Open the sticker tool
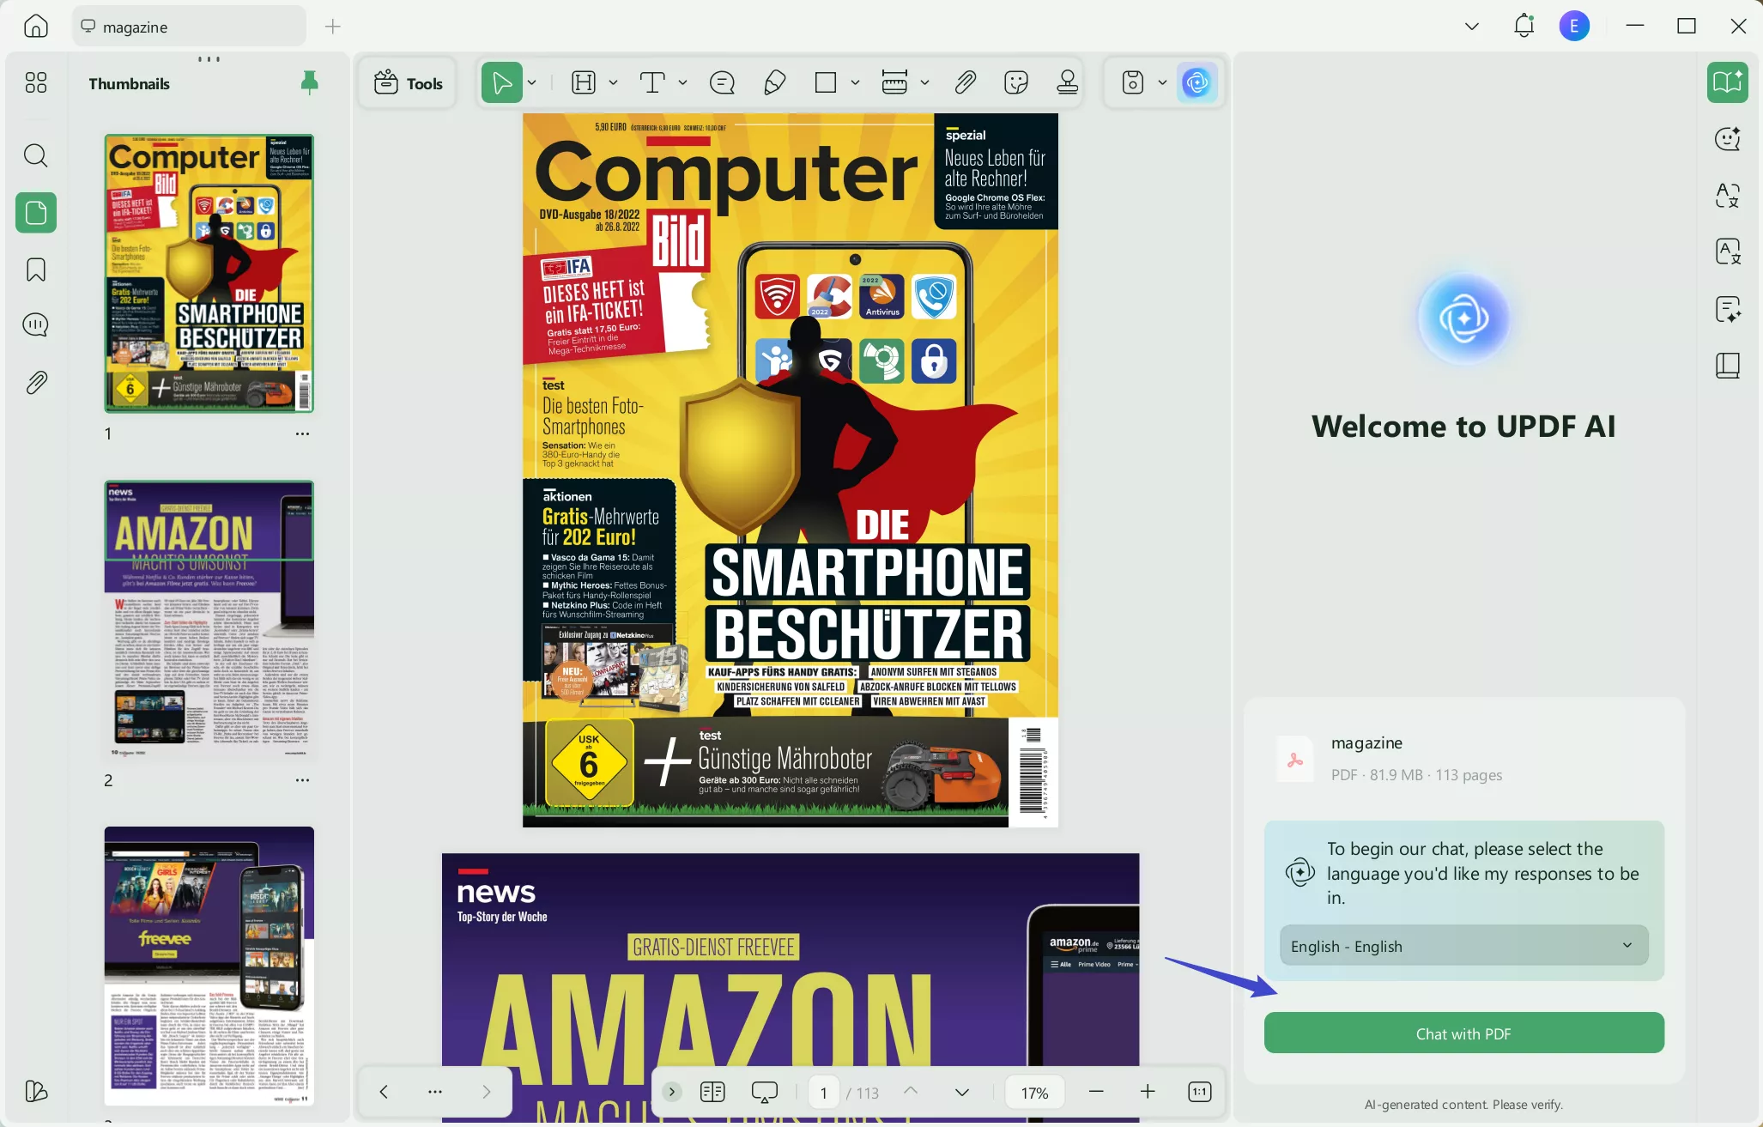 click(1016, 82)
